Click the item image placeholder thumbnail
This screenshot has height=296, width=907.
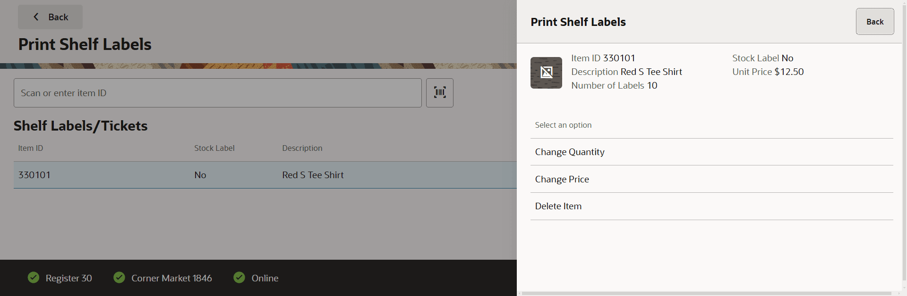pos(546,73)
